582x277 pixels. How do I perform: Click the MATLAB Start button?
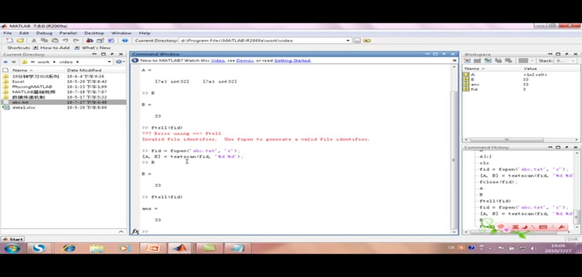click(x=12, y=239)
